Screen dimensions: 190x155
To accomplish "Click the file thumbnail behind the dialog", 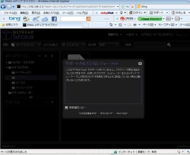I will (76, 57).
